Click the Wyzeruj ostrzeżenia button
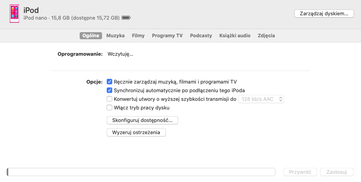Viewport: 361px width, 182px height. coord(136,133)
